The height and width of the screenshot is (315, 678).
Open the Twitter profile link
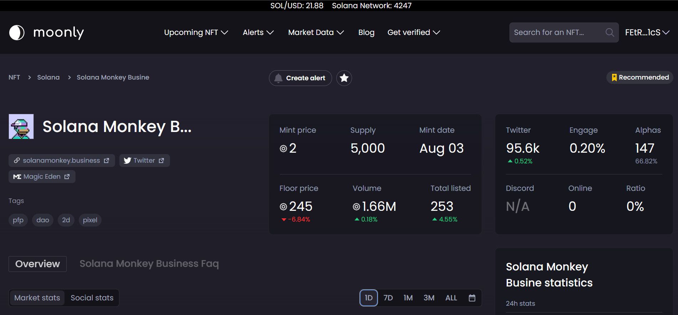pos(144,161)
